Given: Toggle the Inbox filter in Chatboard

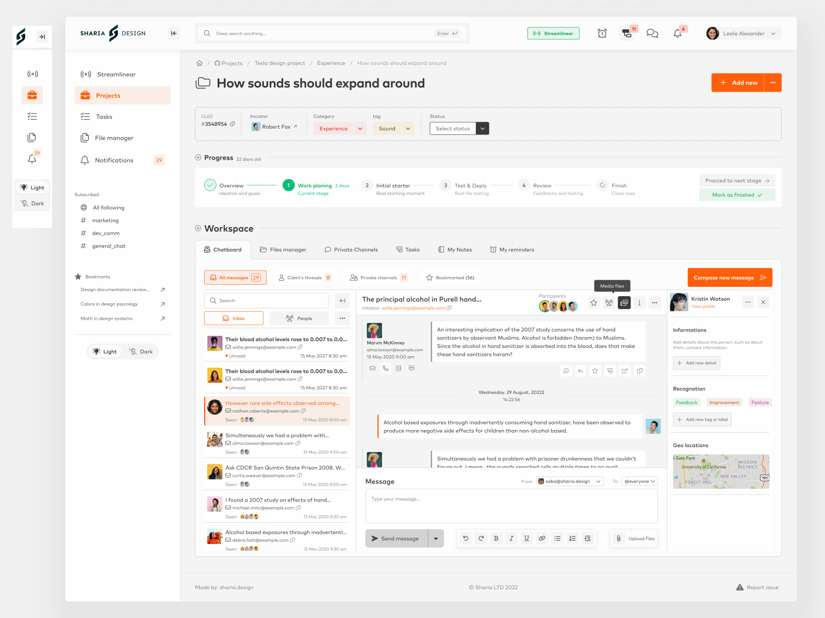Looking at the screenshot, I should (x=234, y=318).
